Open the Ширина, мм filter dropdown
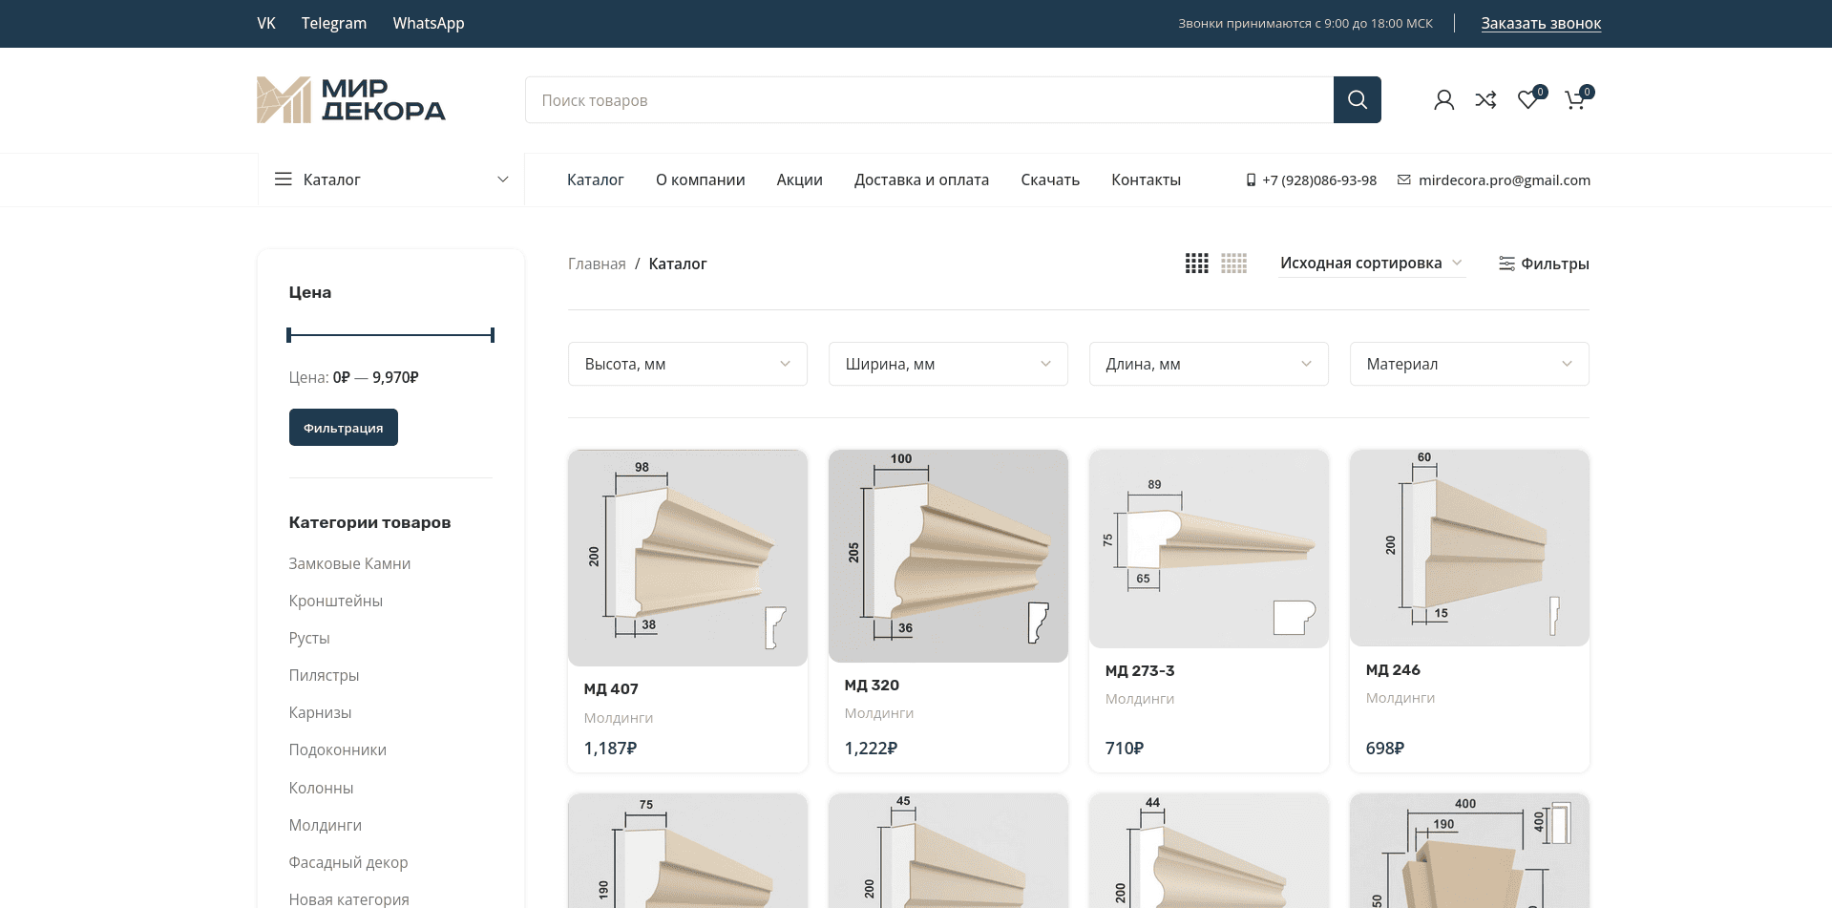 (948, 364)
